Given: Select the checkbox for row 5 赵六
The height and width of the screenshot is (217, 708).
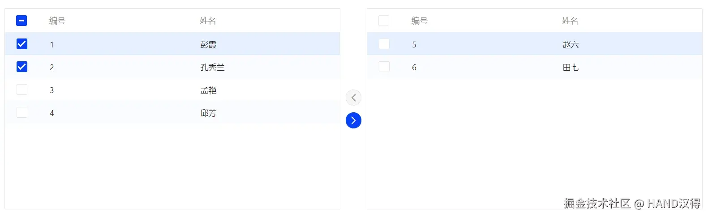Looking at the screenshot, I should (384, 44).
